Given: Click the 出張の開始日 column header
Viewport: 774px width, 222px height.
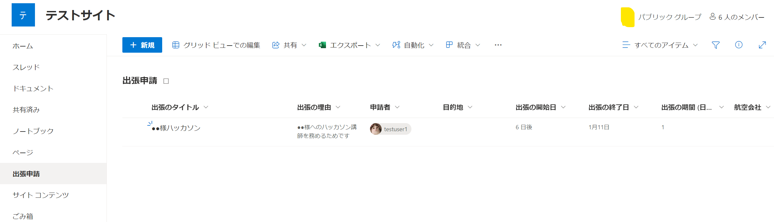Looking at the screenshot, I should coord(536,107).
